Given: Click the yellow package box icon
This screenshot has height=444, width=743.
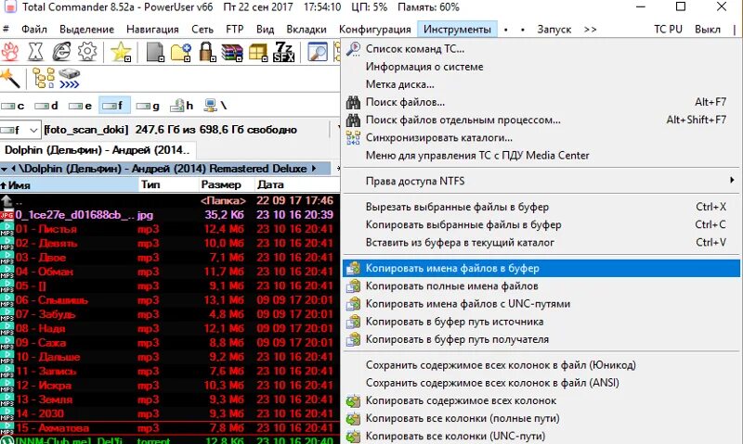Looking at the screenshot, I should tap(258, 52).
